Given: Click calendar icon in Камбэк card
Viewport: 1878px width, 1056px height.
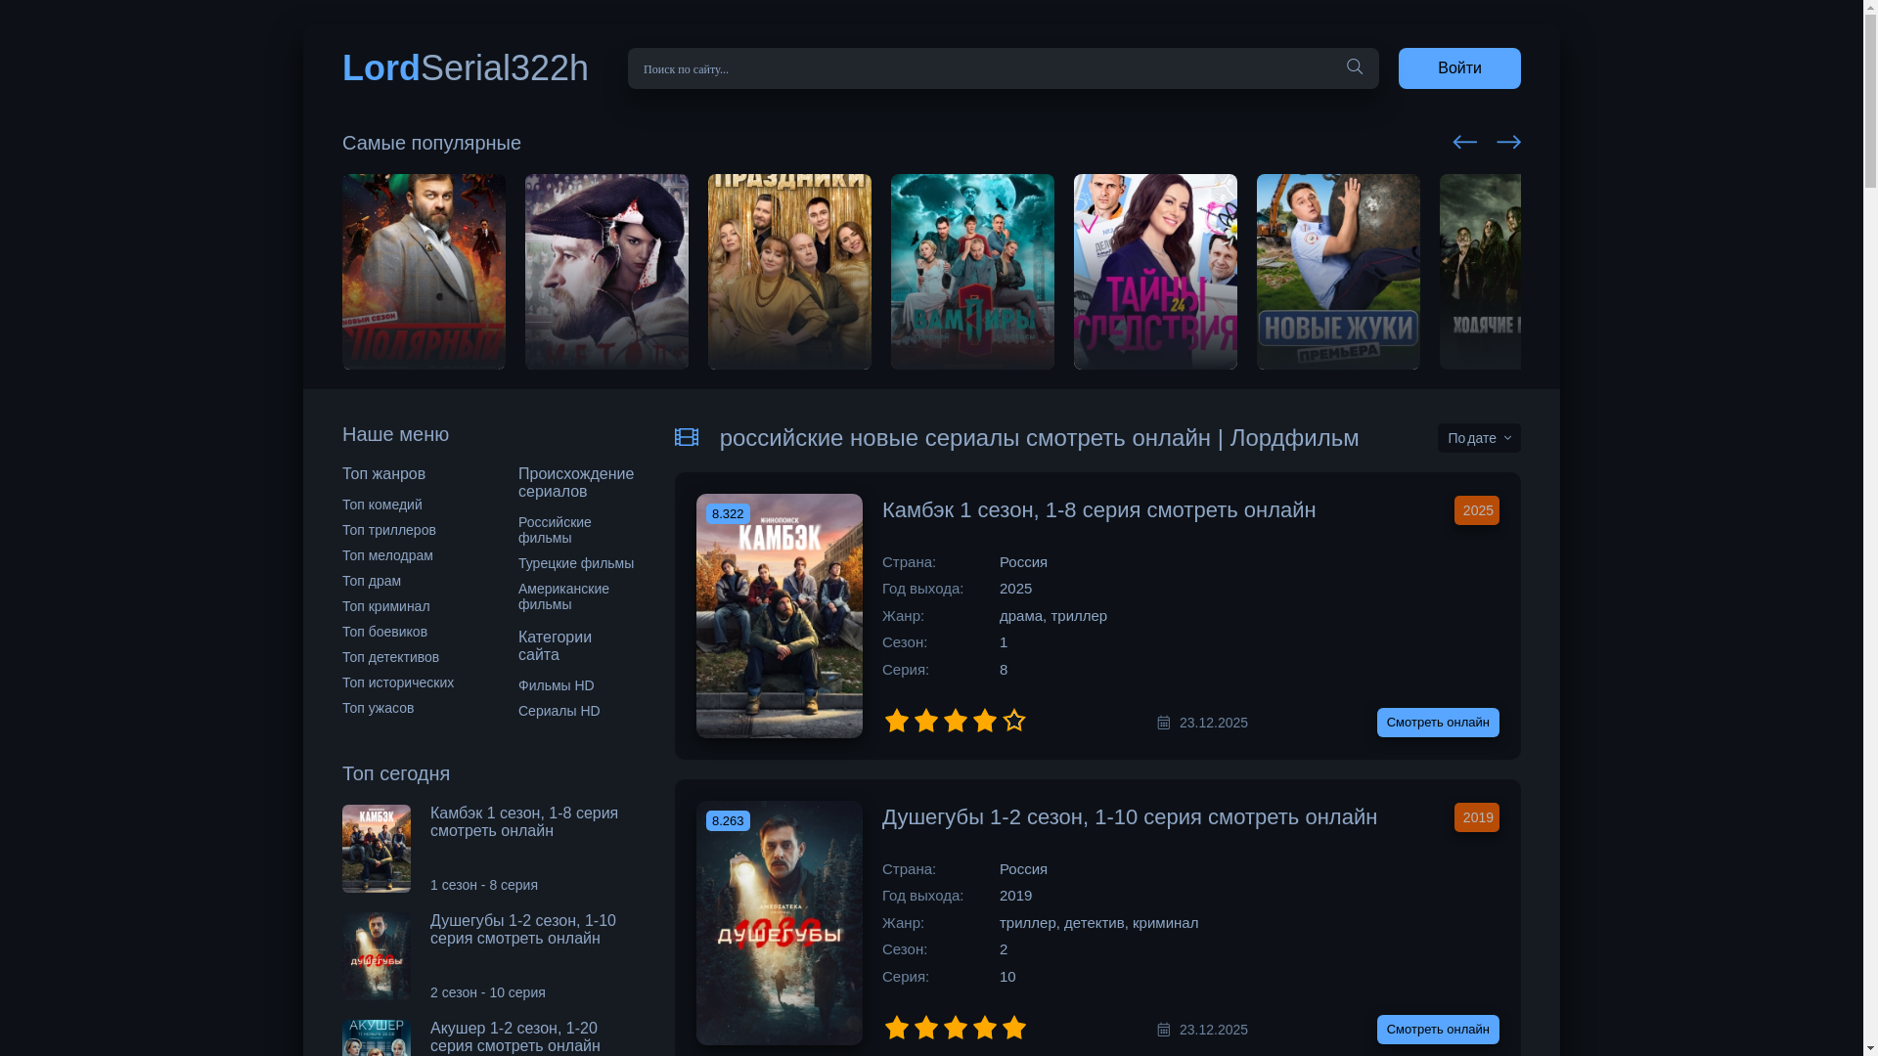Looking at the screenshot, I should pos(1164,723).
